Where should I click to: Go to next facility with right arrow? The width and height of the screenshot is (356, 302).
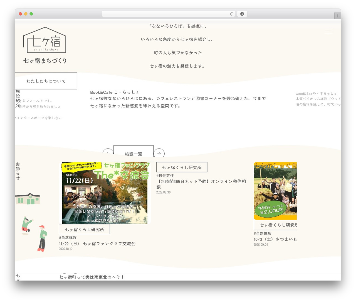tap(159, 154)
